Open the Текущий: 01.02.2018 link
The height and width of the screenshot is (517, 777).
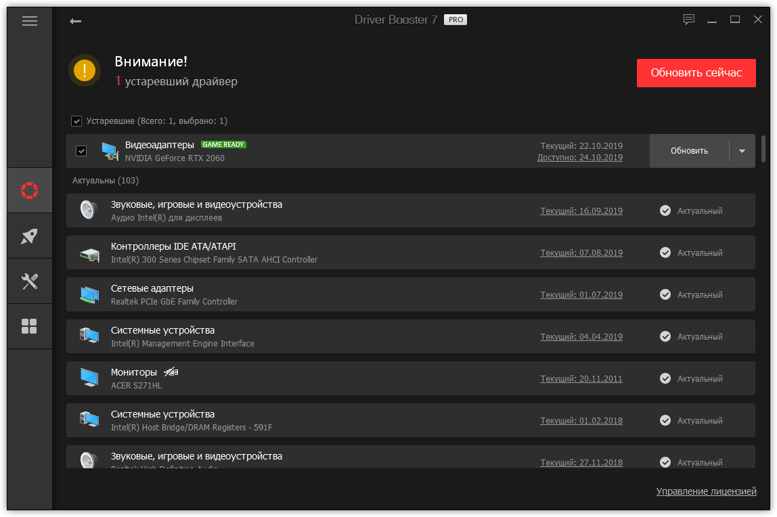[x=581, y=420]
